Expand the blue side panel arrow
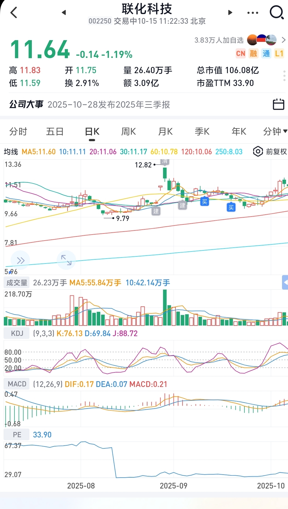This screenshot has height=509, width=288. click(285, 282)
